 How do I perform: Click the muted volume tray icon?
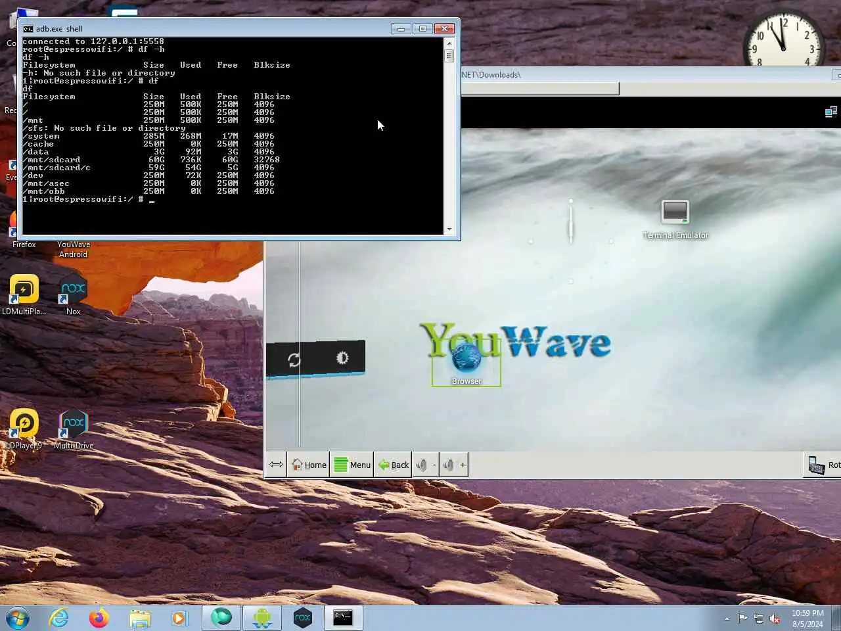pyautogui.click(x=775, y=618)
